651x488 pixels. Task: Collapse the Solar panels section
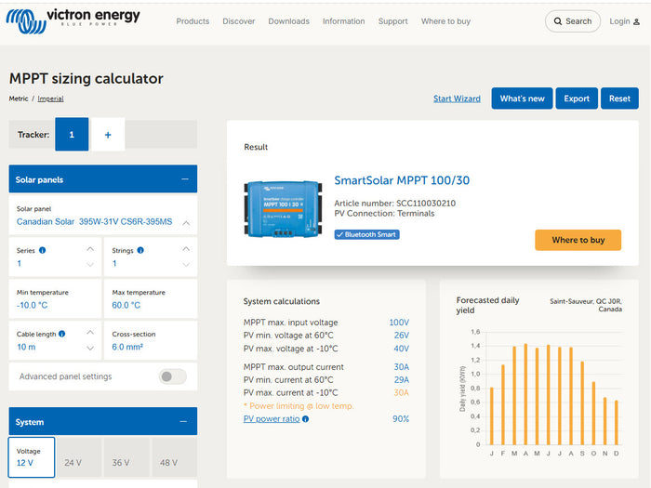coord(184,179)
